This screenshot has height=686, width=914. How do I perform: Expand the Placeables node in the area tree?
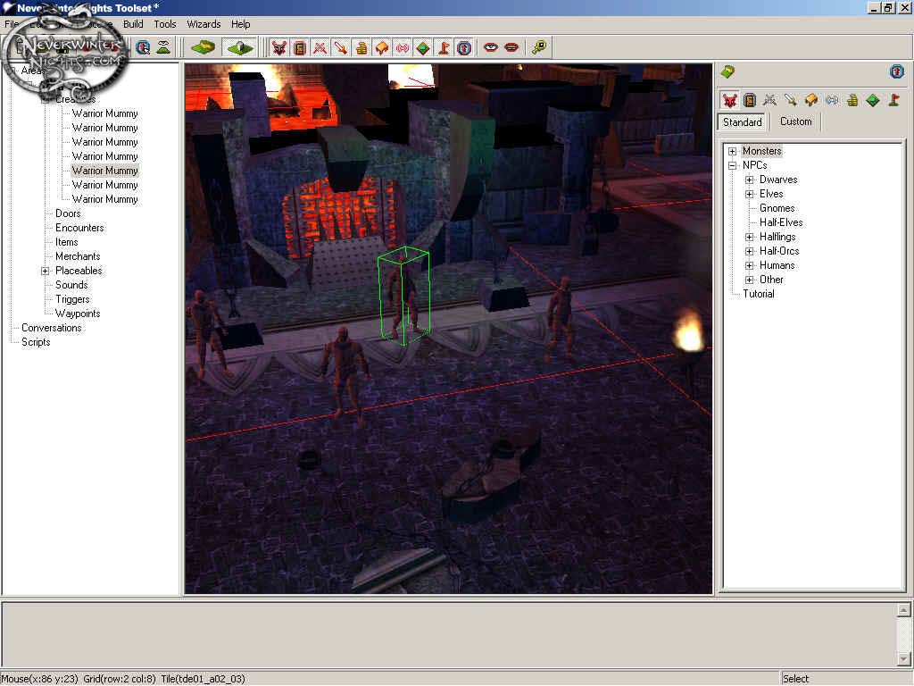click(45, 271)
